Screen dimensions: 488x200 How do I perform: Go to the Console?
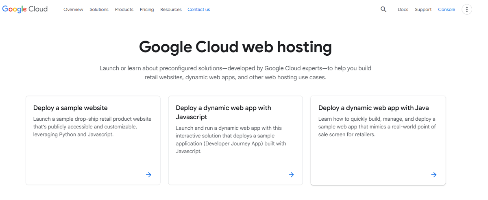click(x=447, y=9)
